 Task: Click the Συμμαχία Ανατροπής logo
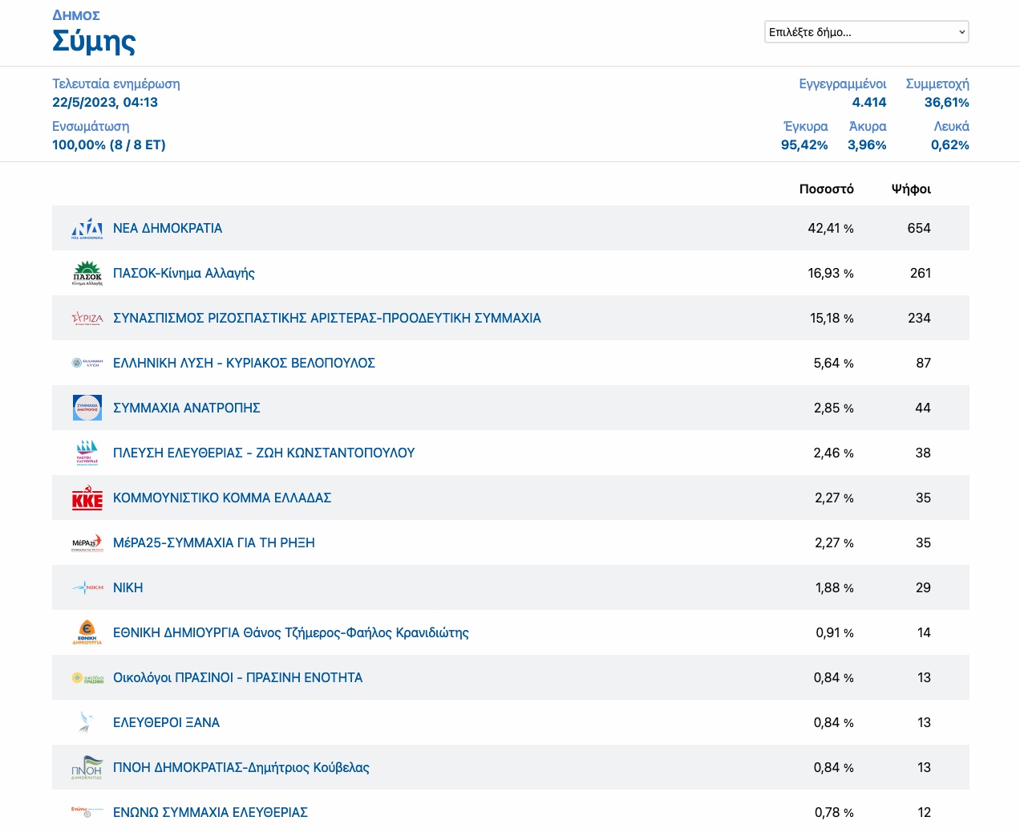[x=87, y=408]
